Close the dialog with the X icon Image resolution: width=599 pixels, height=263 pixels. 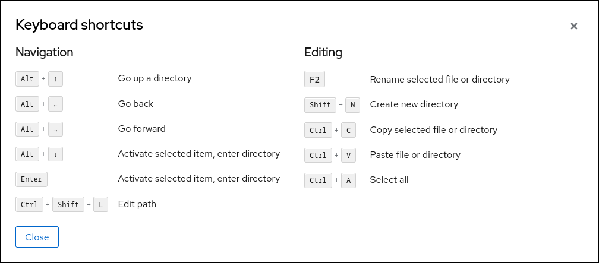pos(573,26)
